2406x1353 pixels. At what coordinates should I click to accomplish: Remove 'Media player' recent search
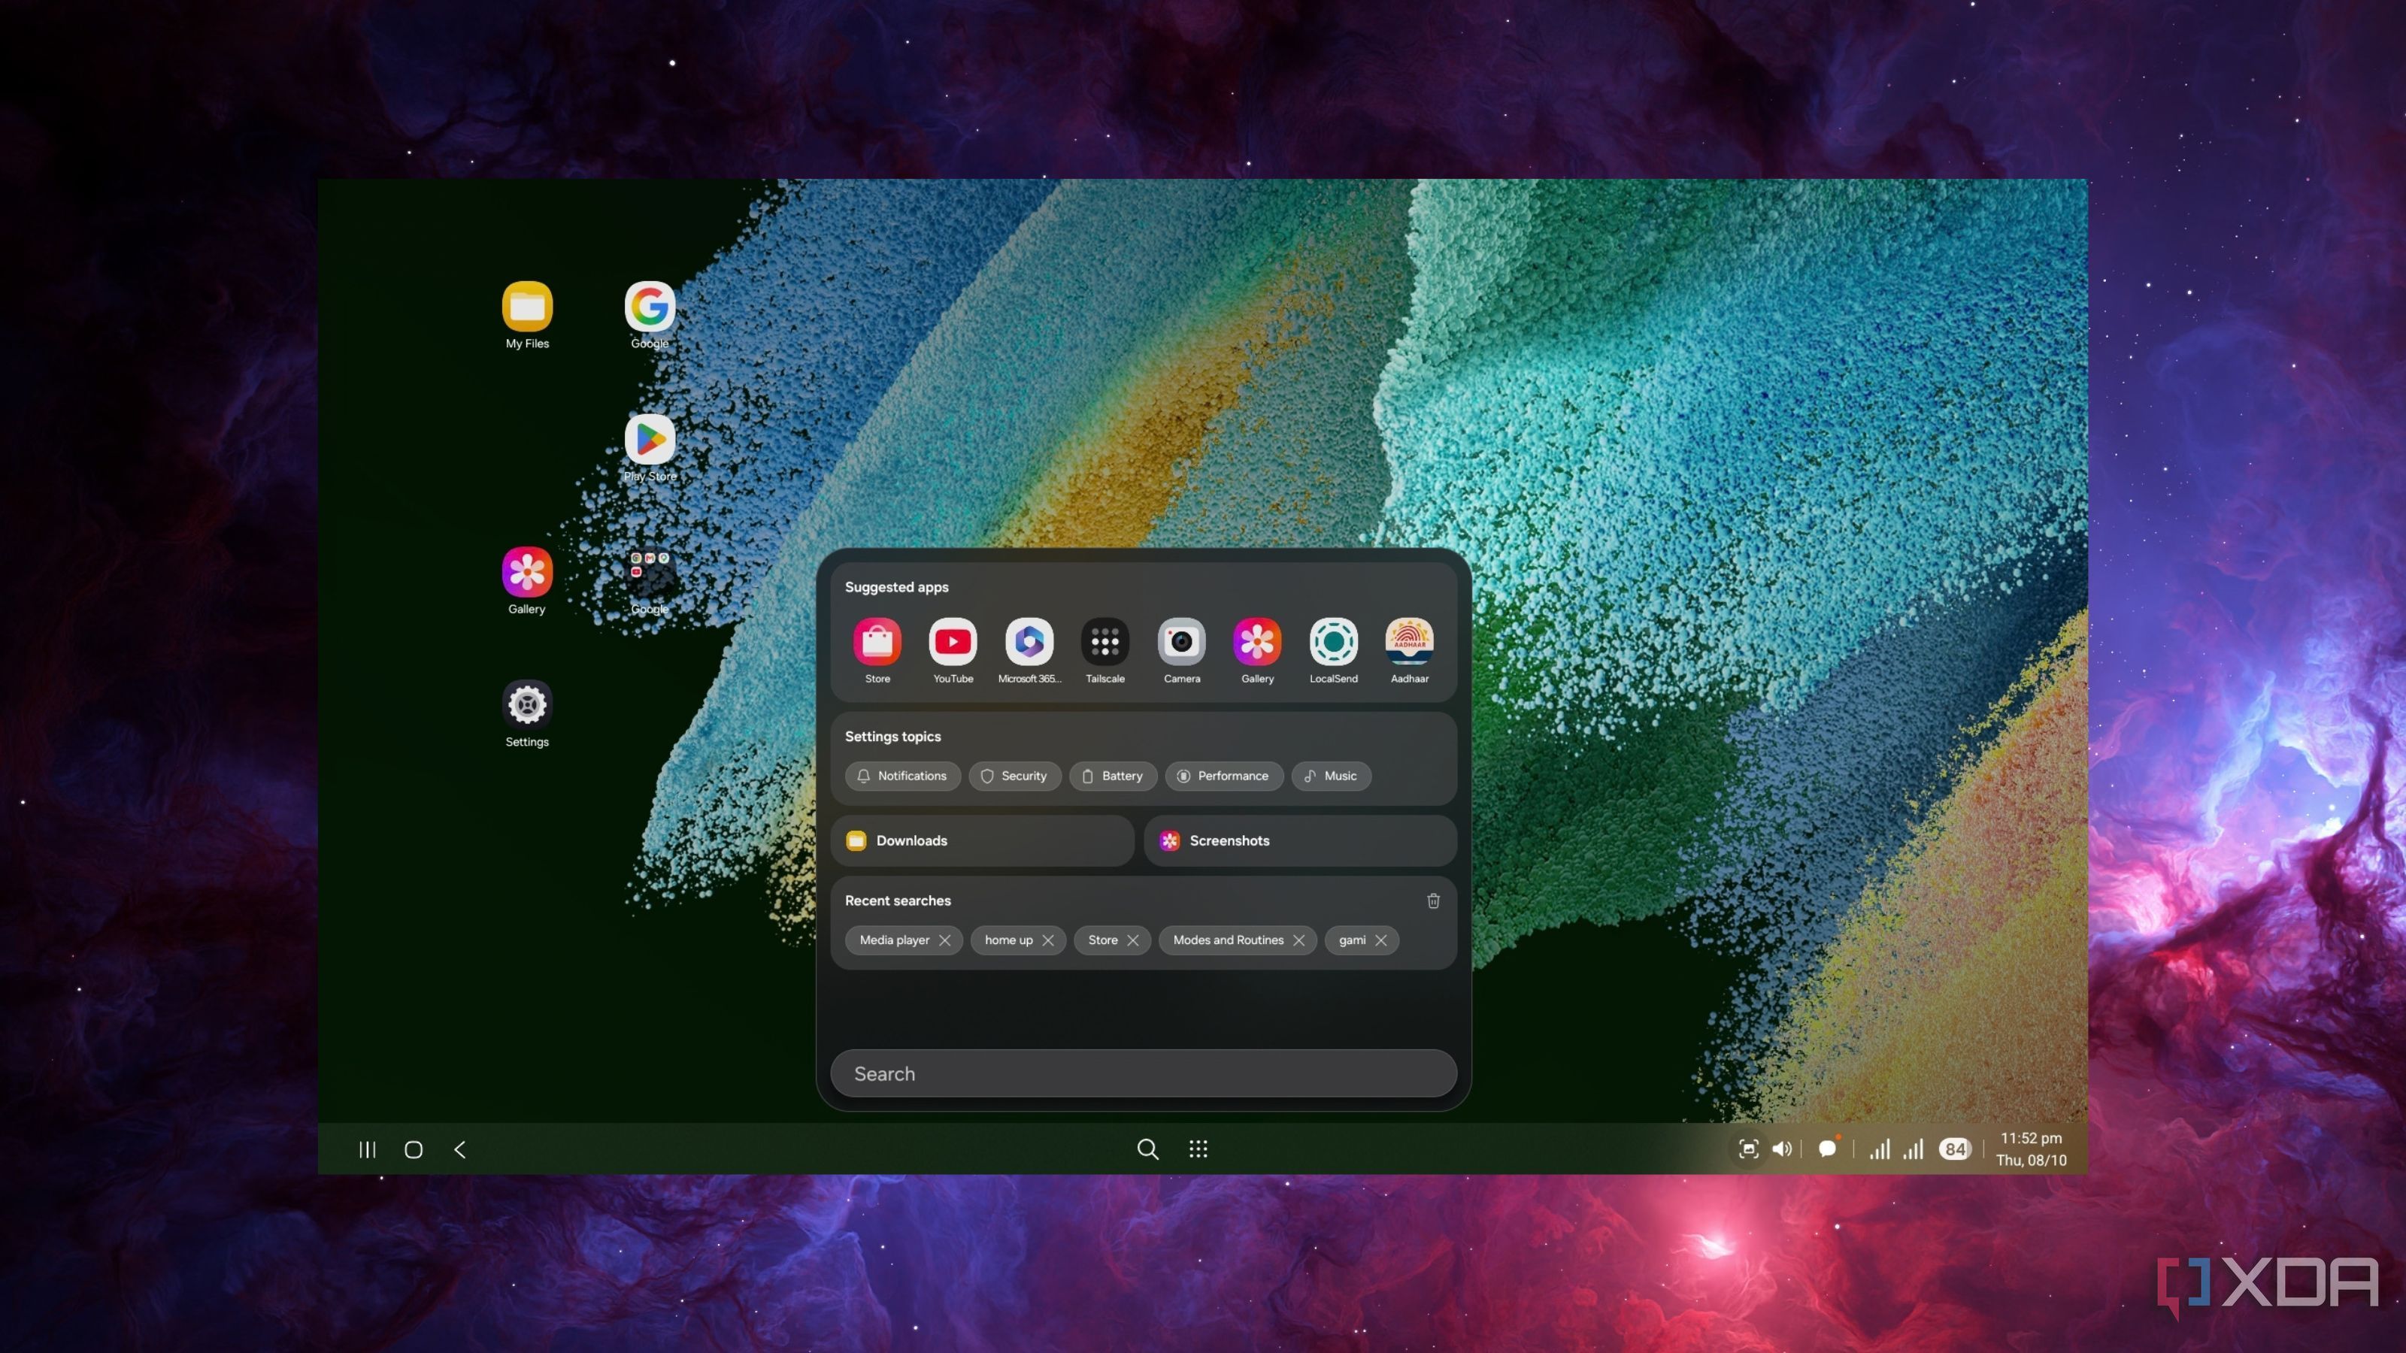(945, 940)
